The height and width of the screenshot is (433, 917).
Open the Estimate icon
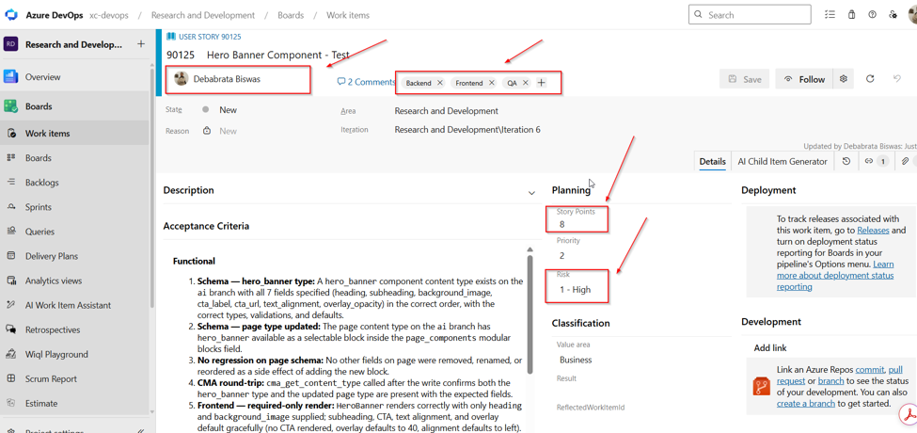[x=11, y=403]
